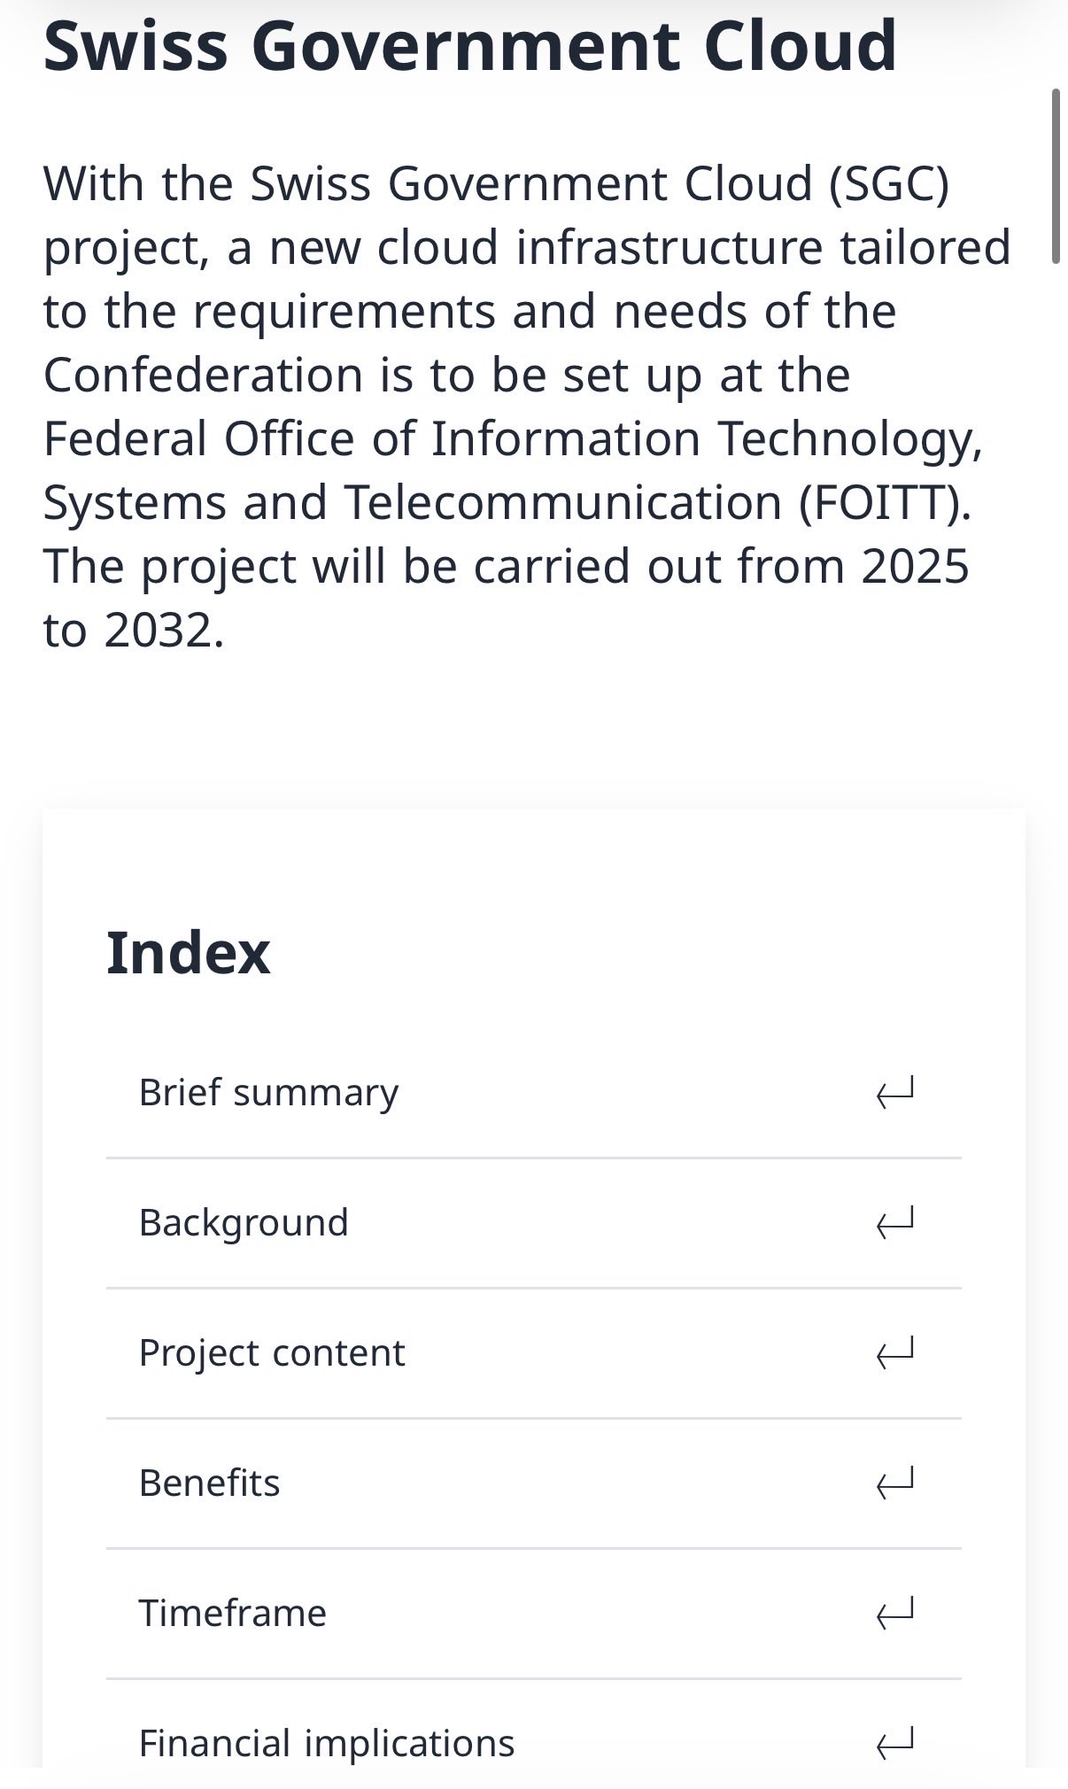The width and height of the screenshot is (1068, 1789).
Task: Click the arrow icon next to Background
Action: coord(894,1223)
